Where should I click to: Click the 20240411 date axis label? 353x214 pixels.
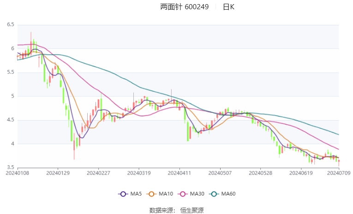click(x=179, y=174)
